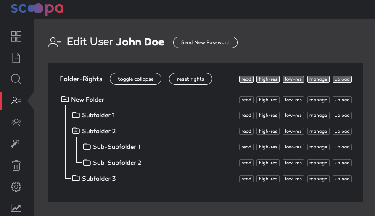Toggle read right for Subfolder 2
375x216 pixels.
click(x=246, y=132)
